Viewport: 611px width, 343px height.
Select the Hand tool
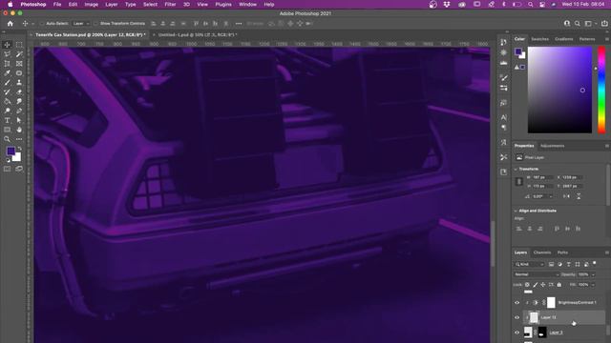(x=19, y=130)
